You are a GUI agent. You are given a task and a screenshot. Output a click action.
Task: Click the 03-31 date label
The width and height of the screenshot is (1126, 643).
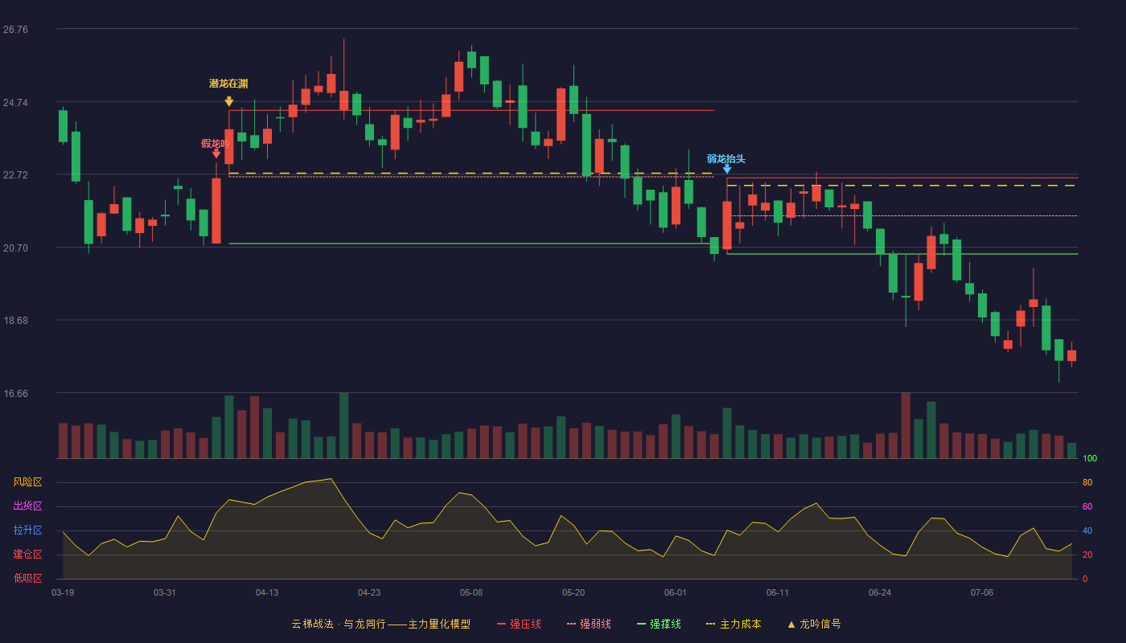tap(165, 592)
